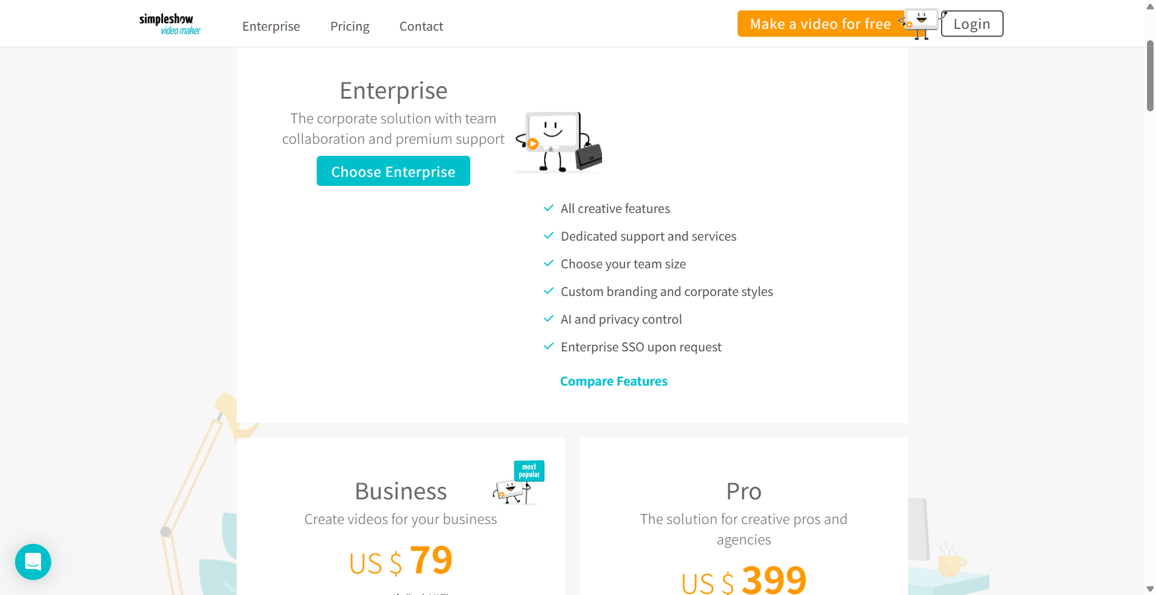This screenshot has width=1156, height=595.
Task: Click the Login button
Action: point(971,23)
